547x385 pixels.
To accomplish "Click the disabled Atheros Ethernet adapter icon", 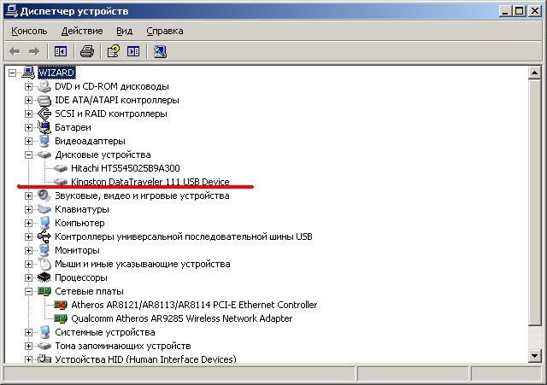I will pyautogui.click(x=61, y=306).
